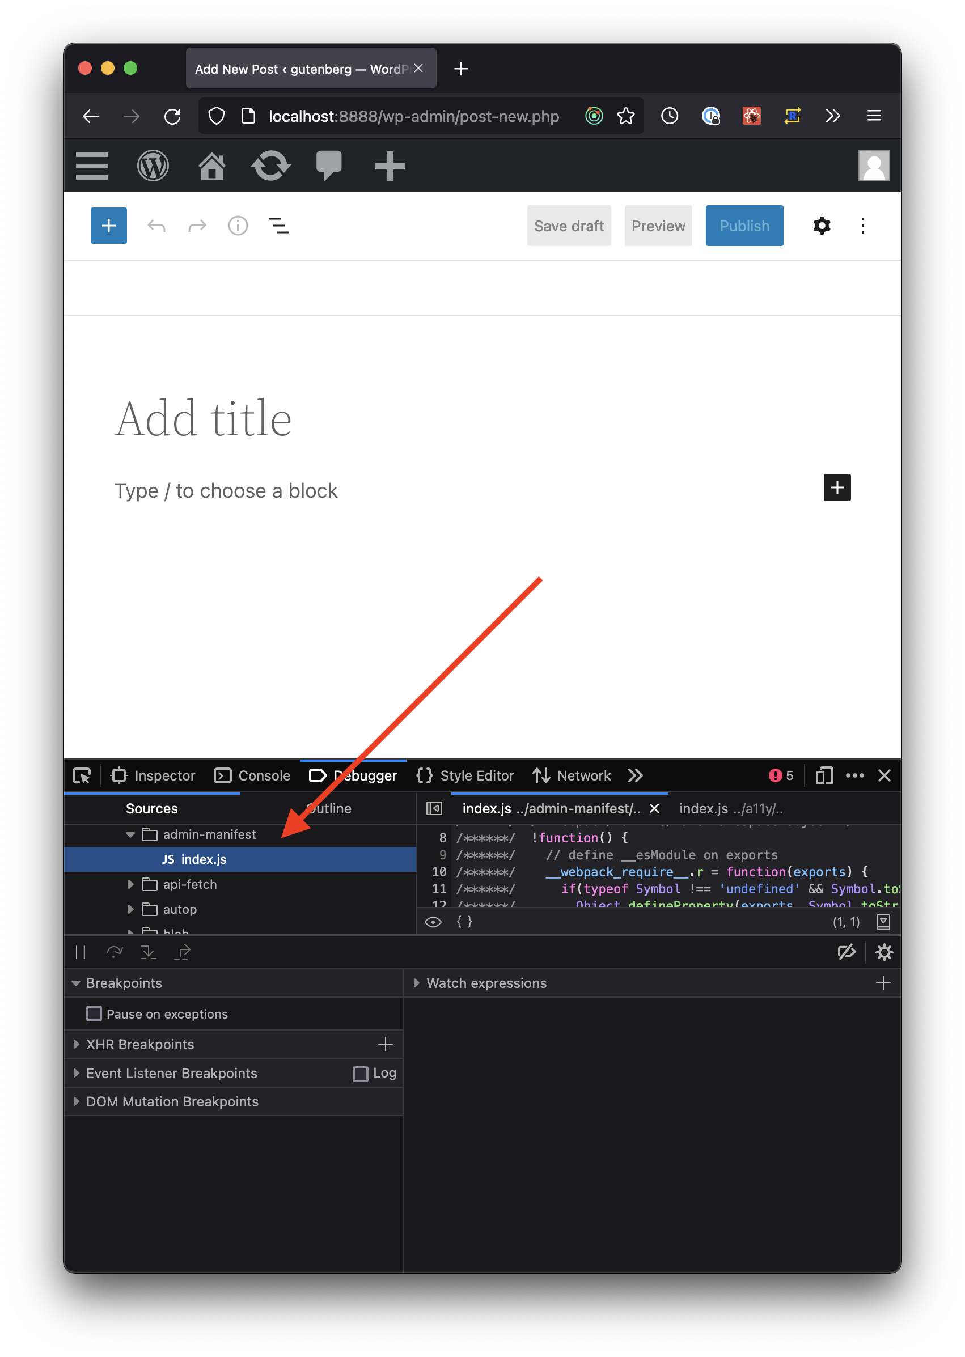Pretty print source with braces icon
Image resolution: width=965 pixels, height=1357 pixels.
464,922
